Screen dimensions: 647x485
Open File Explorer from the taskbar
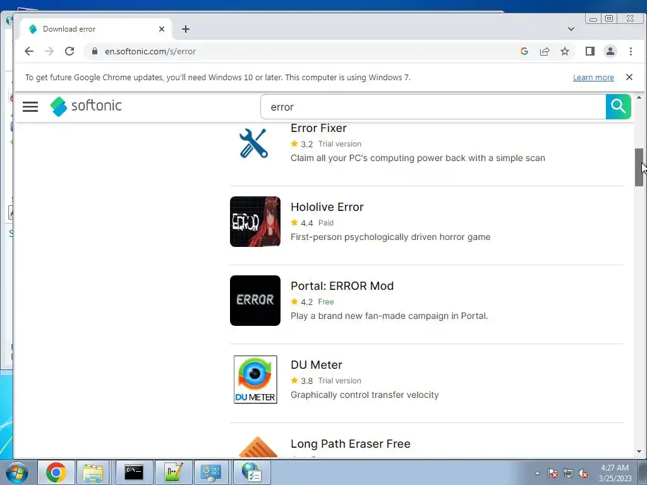point(93,472)
